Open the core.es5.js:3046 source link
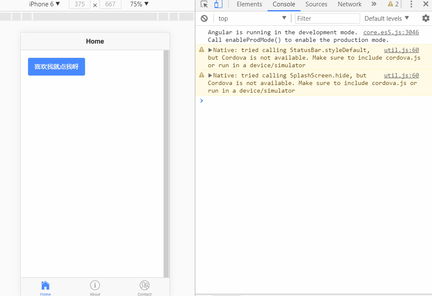Viewport: 432px width, 296px height. pyautogui.click(x=391, y=32)
